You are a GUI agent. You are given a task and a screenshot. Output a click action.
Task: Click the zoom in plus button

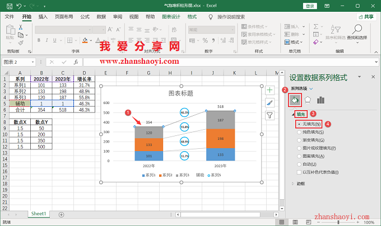pyautogui.click(x=357, y=222)
